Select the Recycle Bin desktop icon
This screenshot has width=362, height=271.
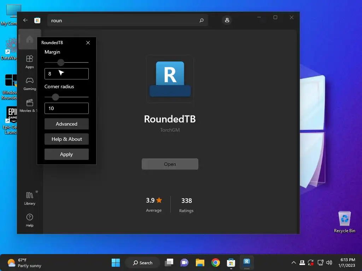pos(344,222)
